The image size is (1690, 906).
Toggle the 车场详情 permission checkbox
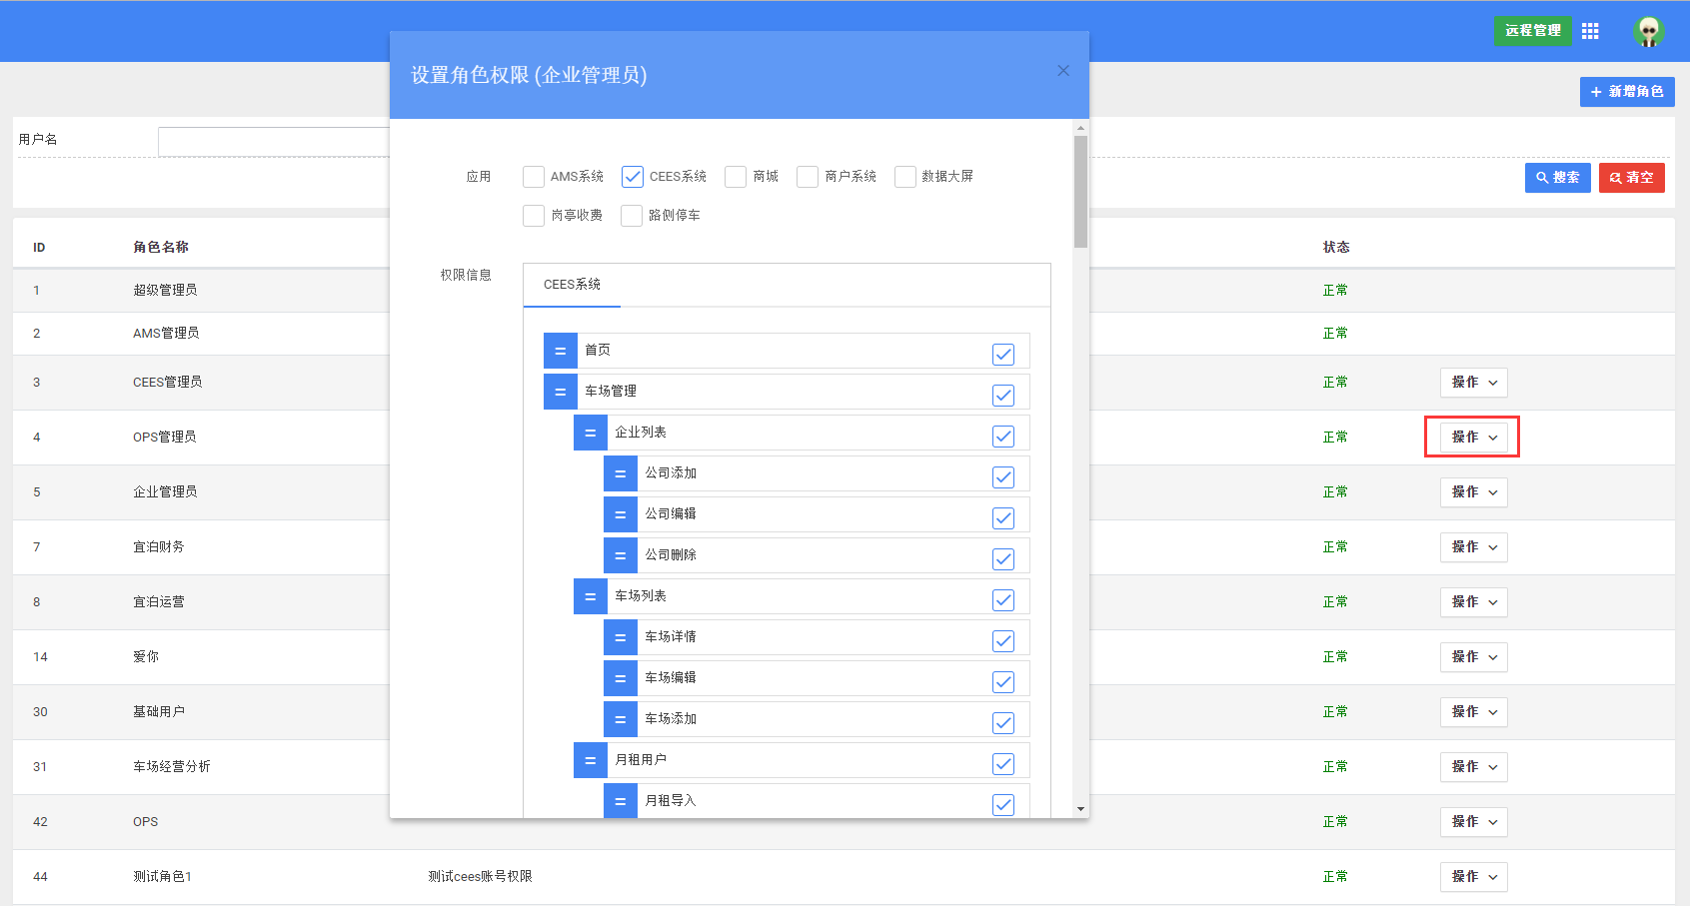(1003, 641)
